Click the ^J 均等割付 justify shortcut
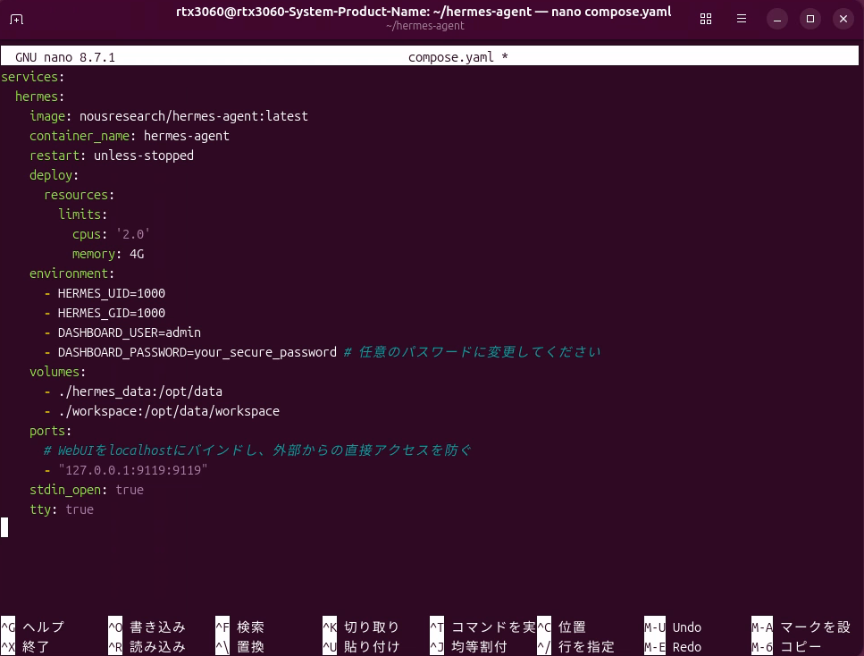The width and height of the screenshot is (864, 656). point(469,647)
